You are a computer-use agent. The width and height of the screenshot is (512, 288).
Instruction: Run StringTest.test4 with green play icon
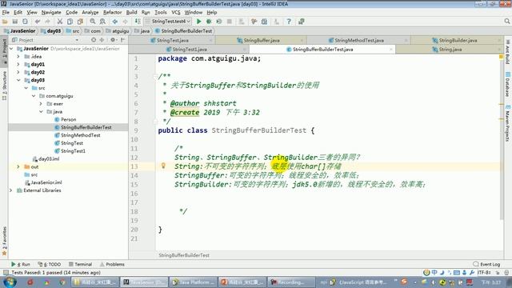pyautogui.click(x=198, y=22)
